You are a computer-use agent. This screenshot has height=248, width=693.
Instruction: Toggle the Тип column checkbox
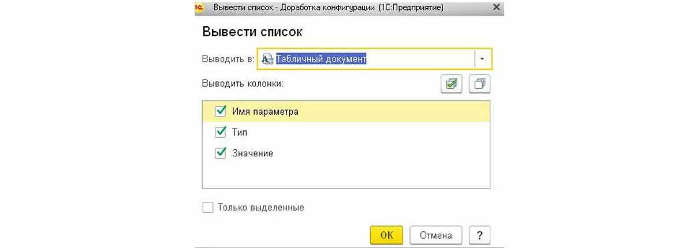point(220,132)
